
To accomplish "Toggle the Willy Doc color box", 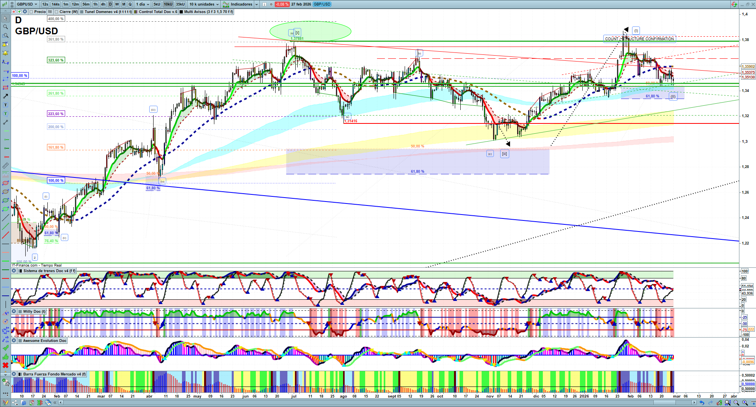I will click(20, 312).
